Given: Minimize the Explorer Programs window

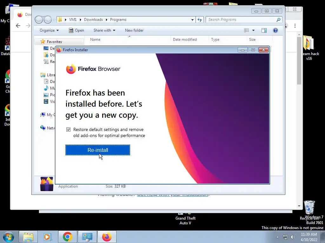Looking at the screenshot, I should 256,11.
